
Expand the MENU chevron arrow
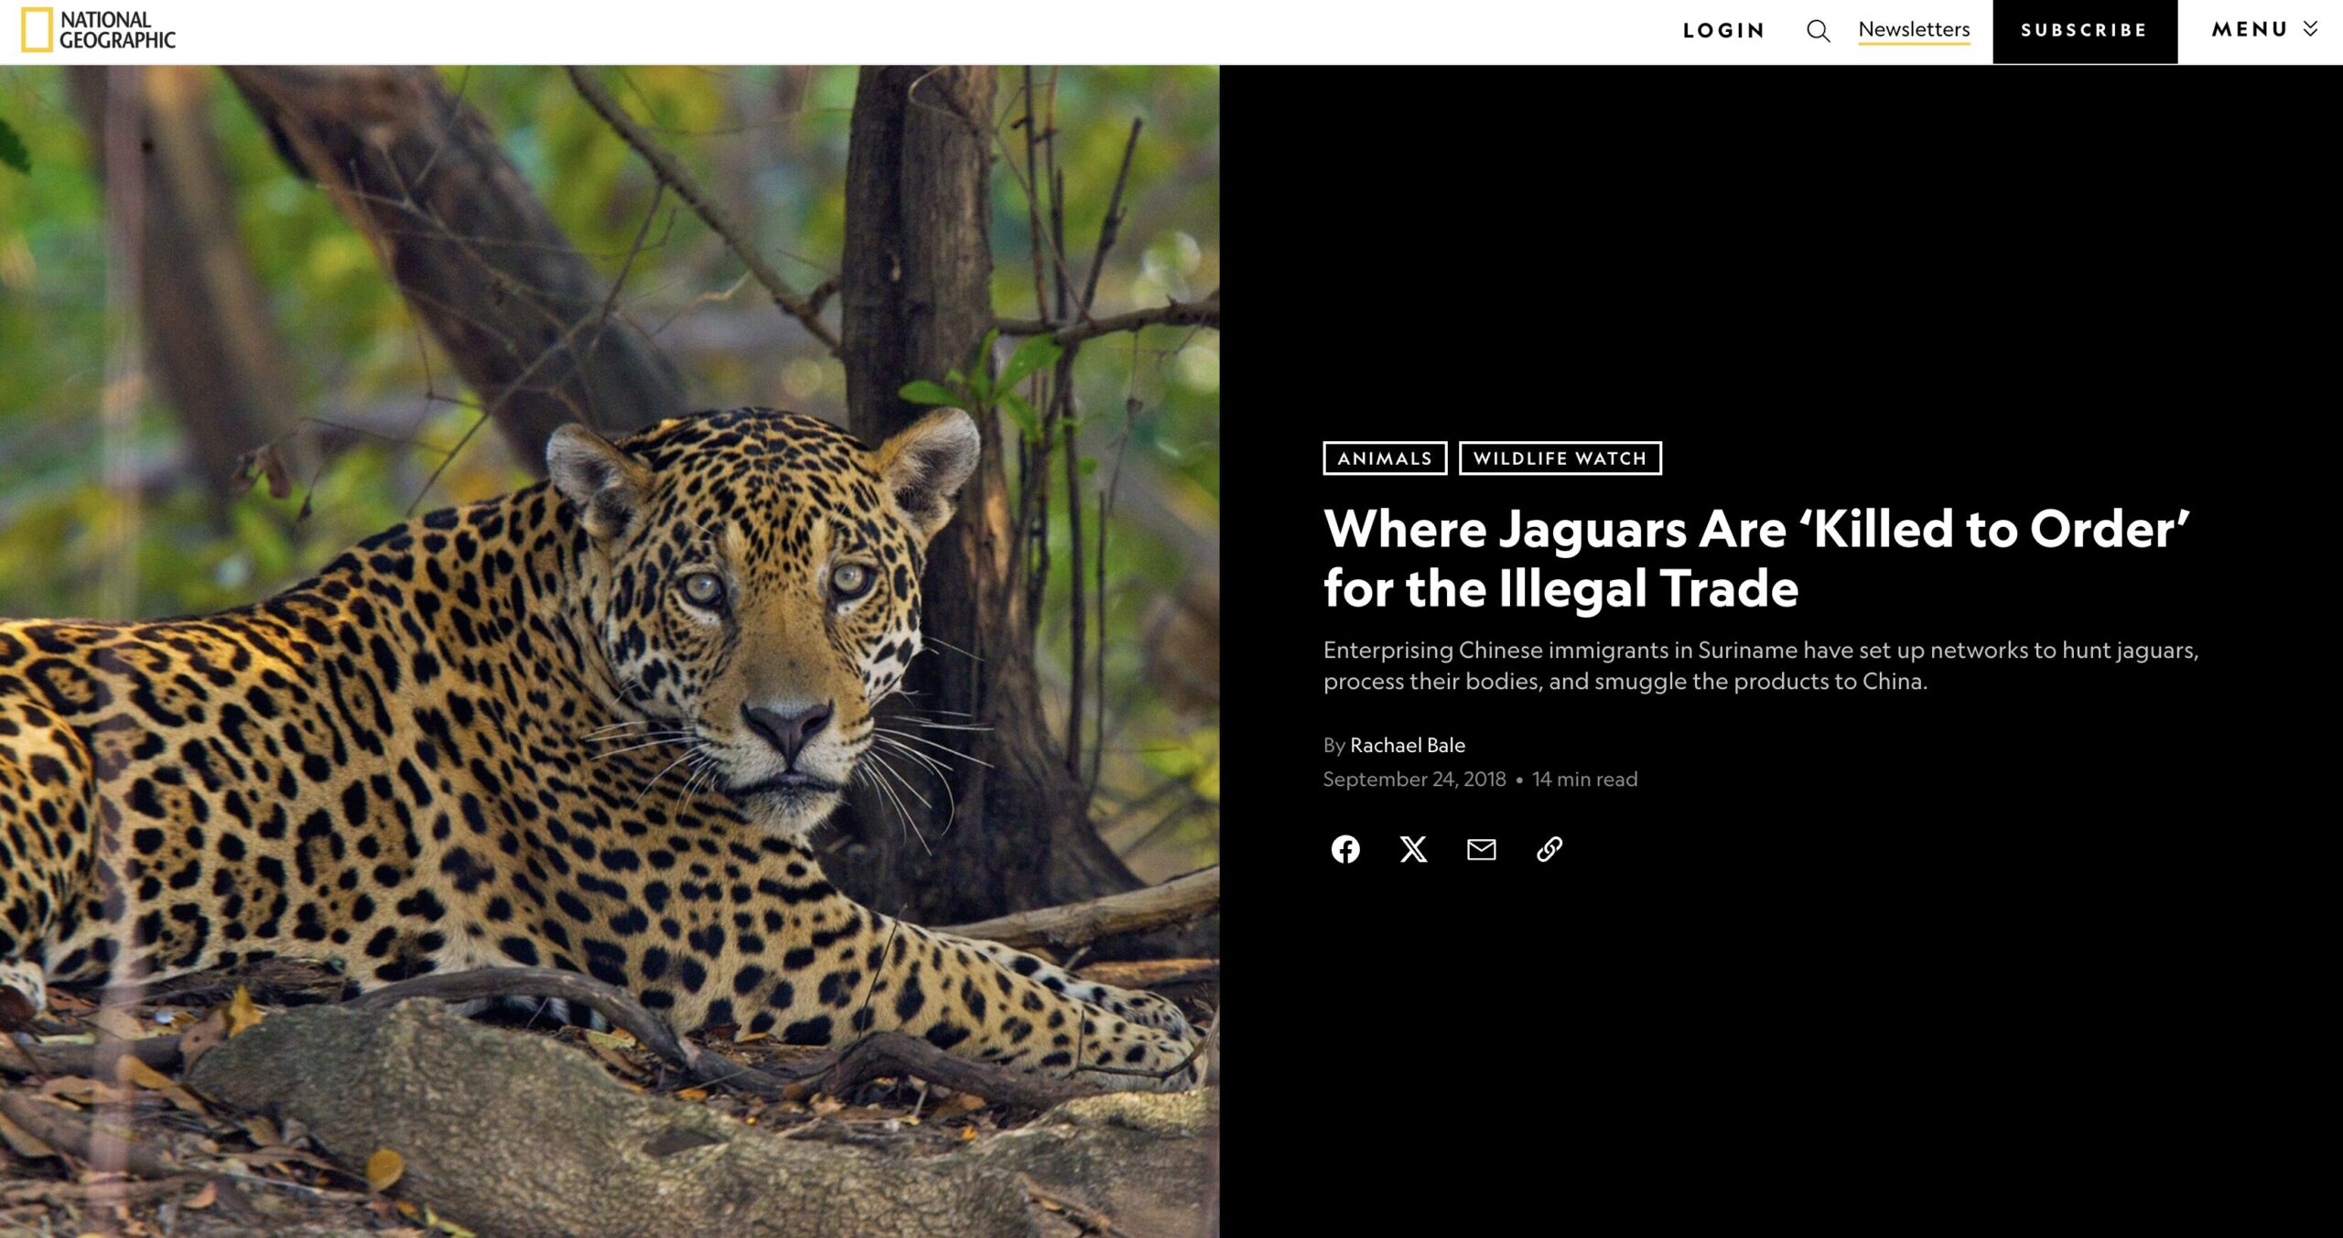2310,29
